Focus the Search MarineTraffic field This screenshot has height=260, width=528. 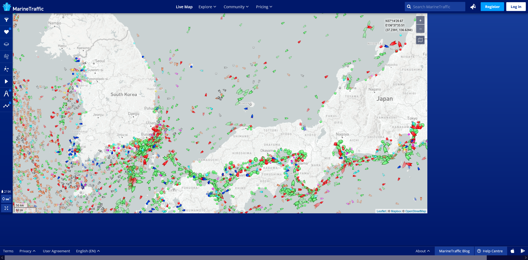pyautogui.click(x=435, y=7)
